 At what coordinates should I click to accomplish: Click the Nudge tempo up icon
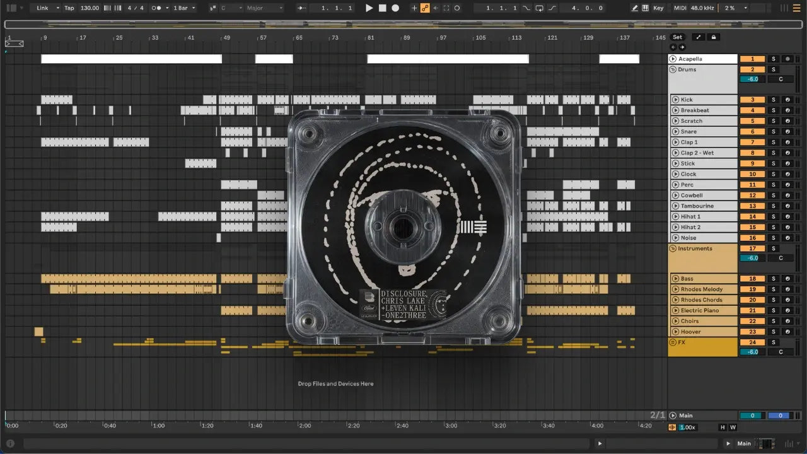[119, 8]
